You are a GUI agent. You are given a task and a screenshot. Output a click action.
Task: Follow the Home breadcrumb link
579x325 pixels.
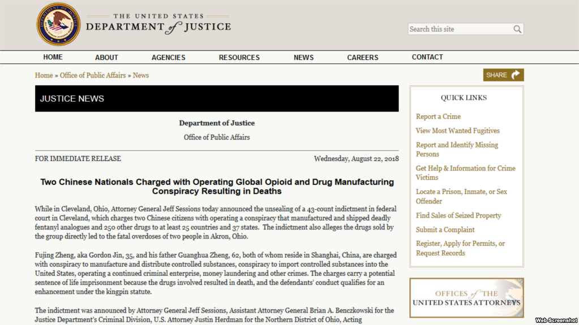[x=44, y=75]
